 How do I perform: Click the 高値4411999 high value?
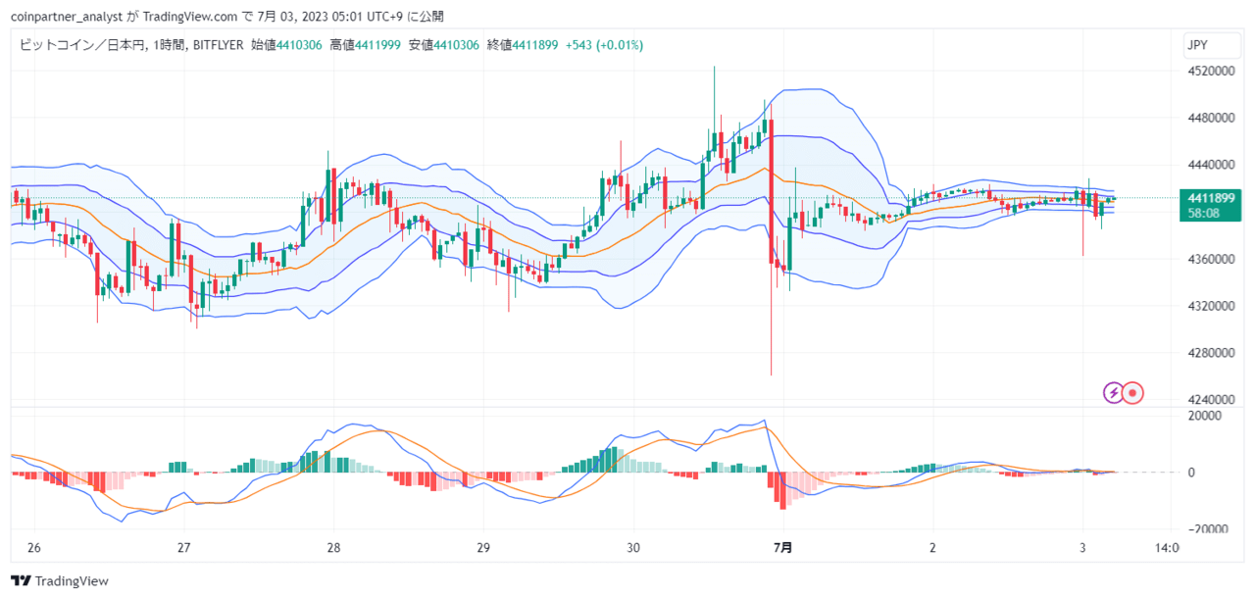365,45
